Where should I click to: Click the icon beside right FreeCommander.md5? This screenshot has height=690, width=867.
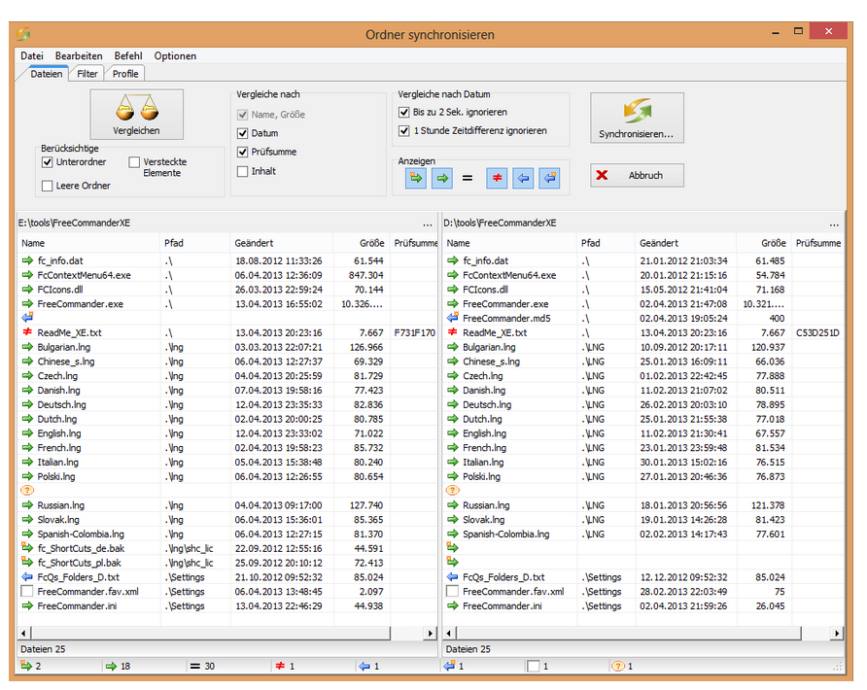click(453, 318)
